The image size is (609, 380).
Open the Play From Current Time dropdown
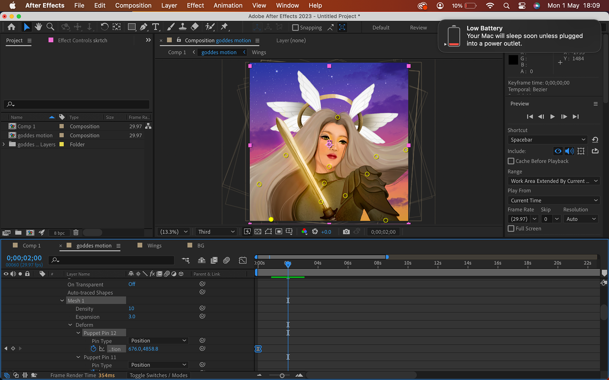point(554,200)
